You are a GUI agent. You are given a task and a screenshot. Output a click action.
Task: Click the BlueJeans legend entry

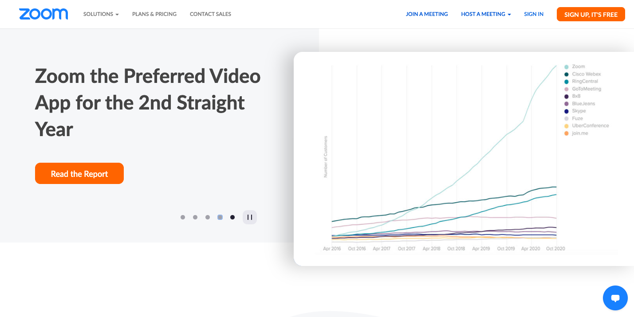[x=580, y=104]
